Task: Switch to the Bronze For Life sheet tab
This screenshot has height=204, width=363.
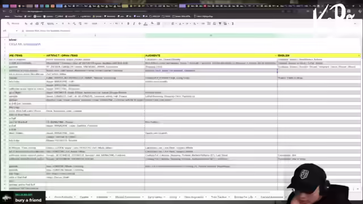Action: [x=243, y=197]
